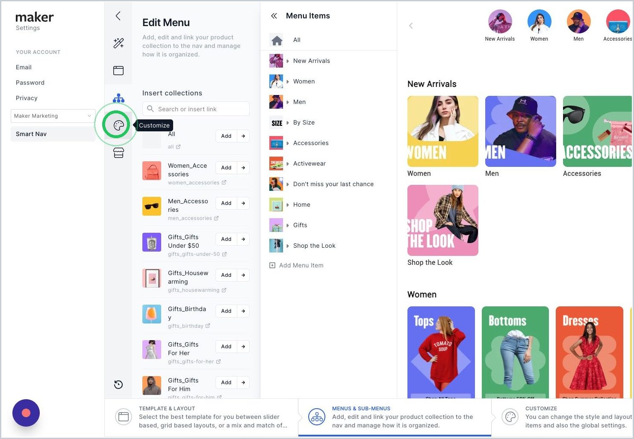Collapse Menu Items panel with double chevron
Image resolution: width=634 pixels, height=439 pixels.
pyautogui.click(x=274, y=16)
